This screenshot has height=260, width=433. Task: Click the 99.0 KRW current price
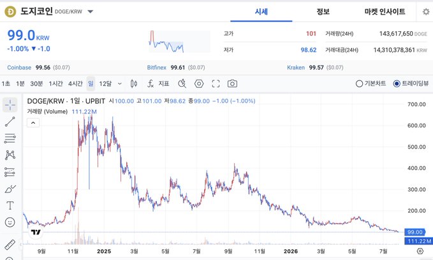[x=28, y=36]
